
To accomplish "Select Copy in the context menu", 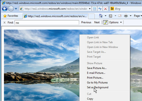I will [x=90, y=99].
